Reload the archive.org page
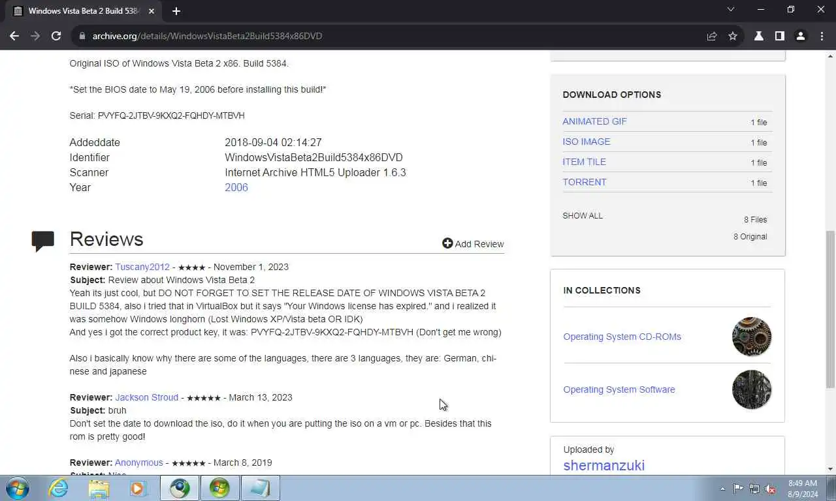Screen dimensions: 836x501 point(56,36)
